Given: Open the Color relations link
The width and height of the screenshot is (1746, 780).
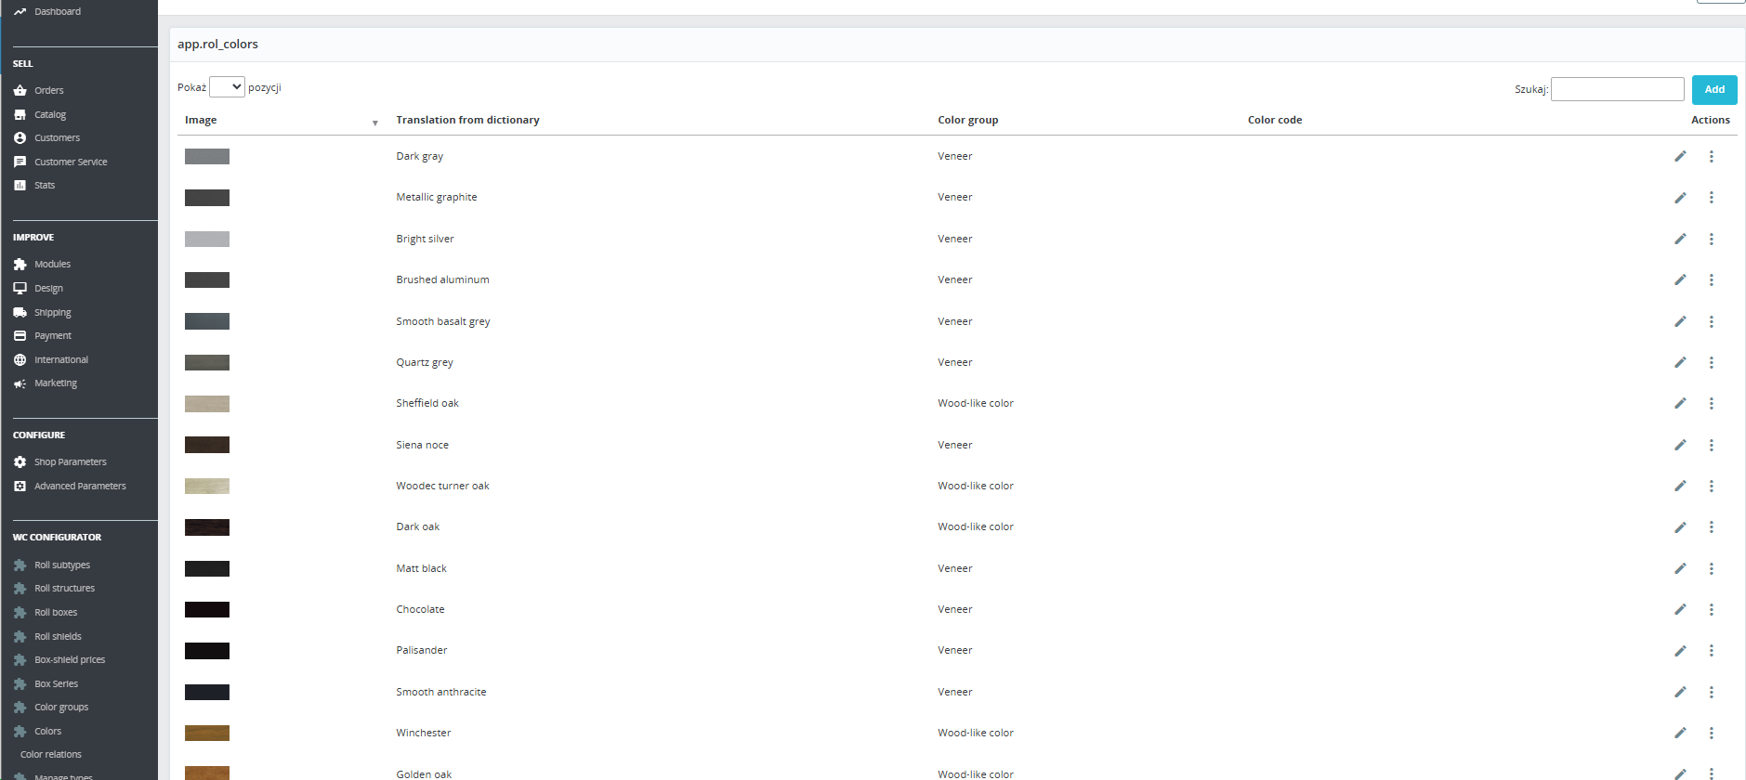Looking at the screenshot, I should [51, 755].
